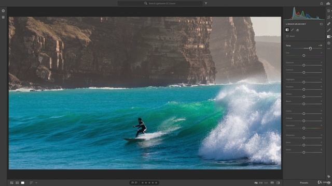The height and width of the screenshot is (186, 332).
Task: Open the Add Photos panel
Action: pos(3,11)
